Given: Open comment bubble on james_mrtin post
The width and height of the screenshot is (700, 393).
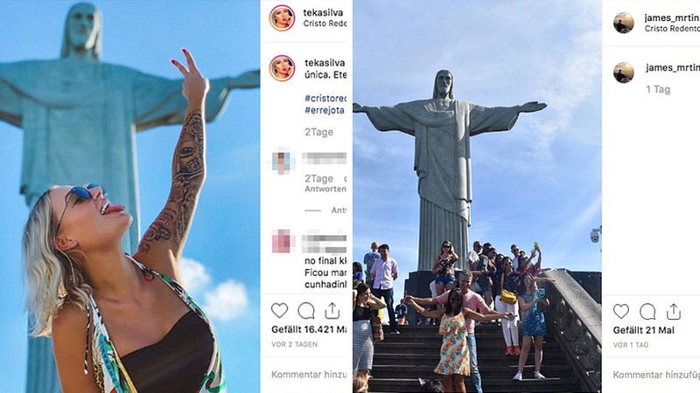Looking at the screenshot, I should [x=647, y=312].
